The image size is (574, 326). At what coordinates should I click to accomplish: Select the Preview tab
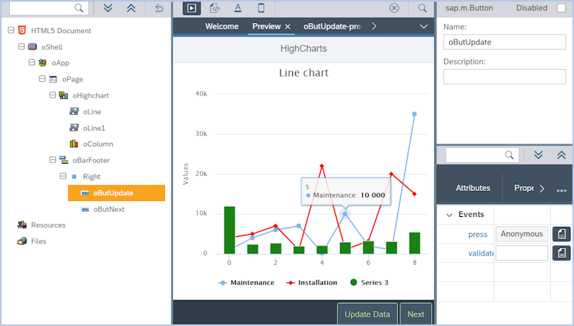click(266, 27)
